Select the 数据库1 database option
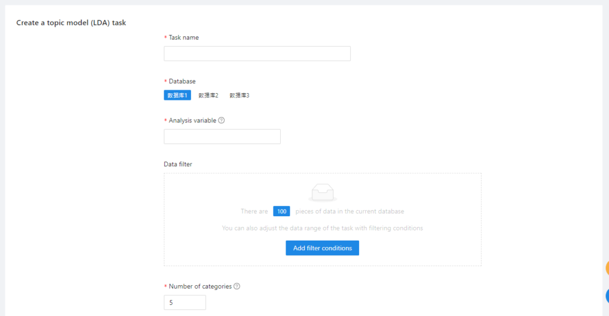 [177, 95]
